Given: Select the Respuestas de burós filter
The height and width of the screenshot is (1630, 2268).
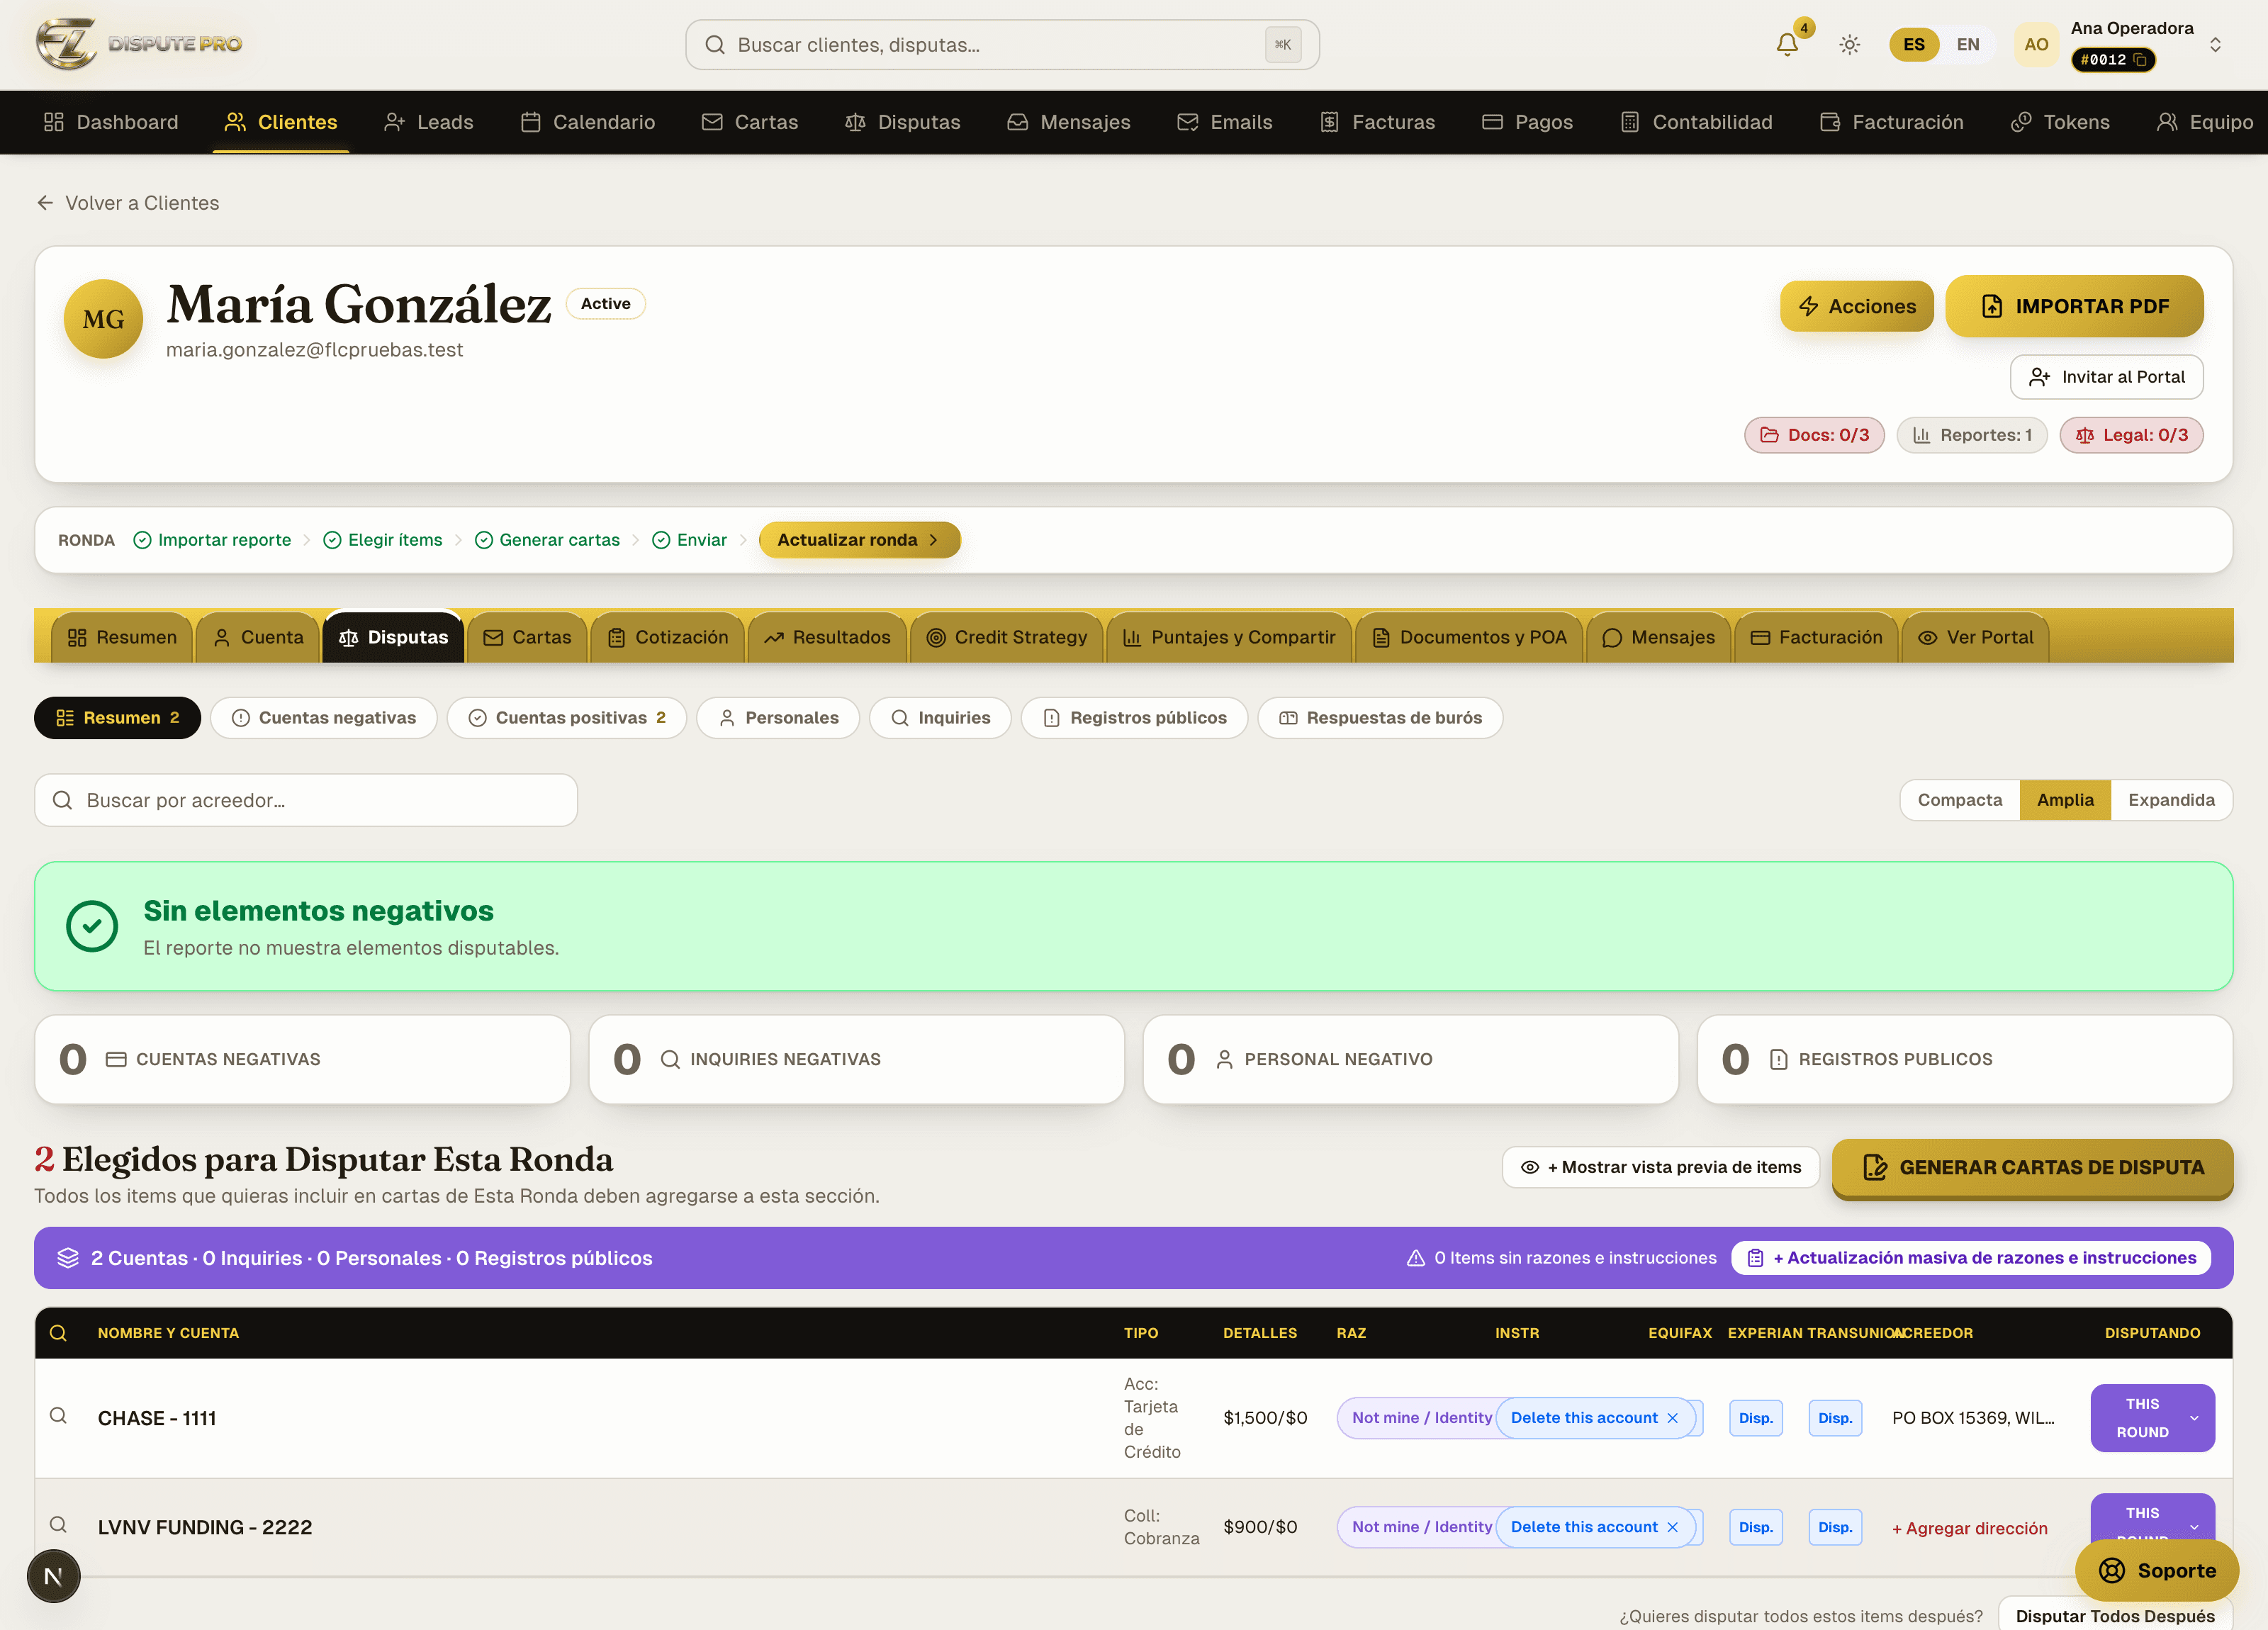Looking at the screenshot, I should (1380, 718).
